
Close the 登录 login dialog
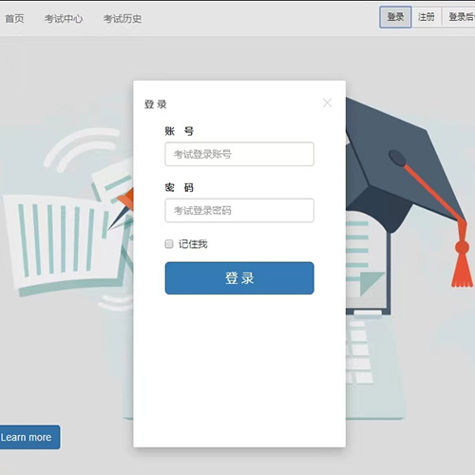click(x=328, y=103)
